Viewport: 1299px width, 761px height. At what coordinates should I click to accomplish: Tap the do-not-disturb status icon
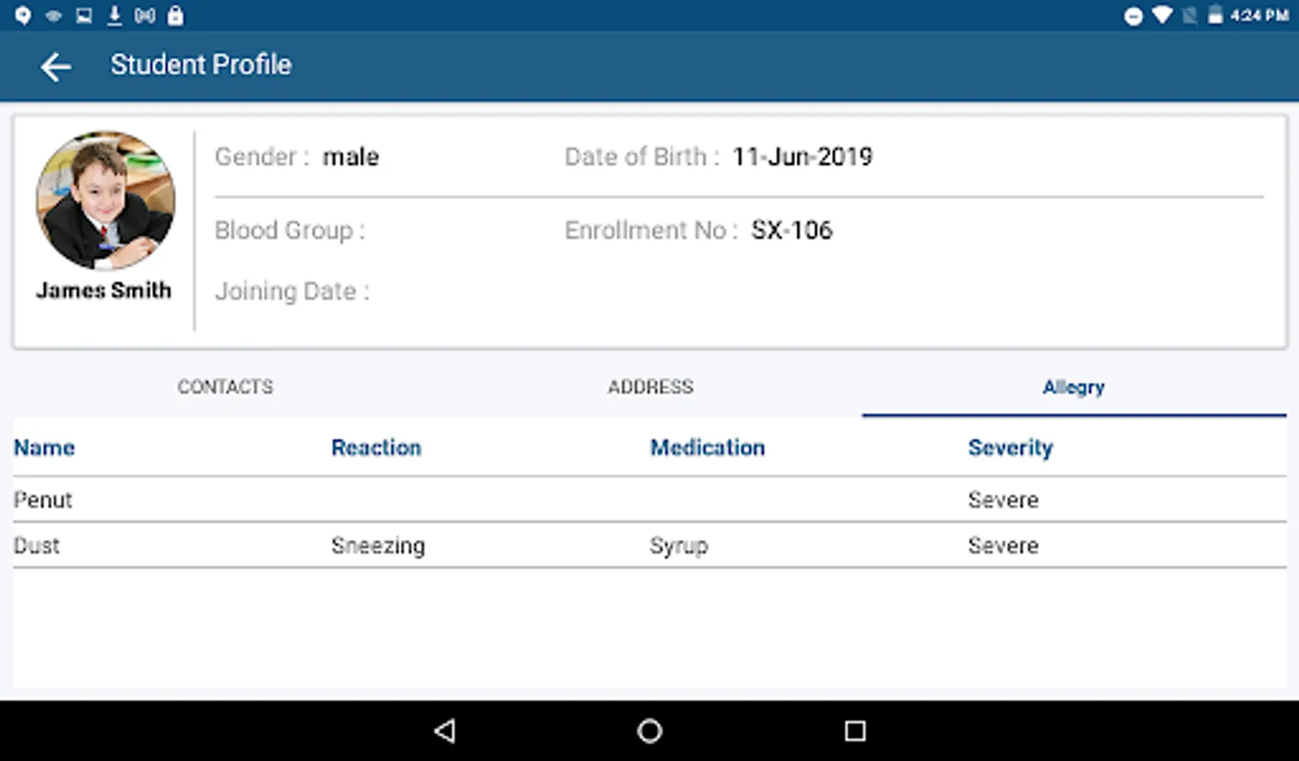coord(1133,16)
